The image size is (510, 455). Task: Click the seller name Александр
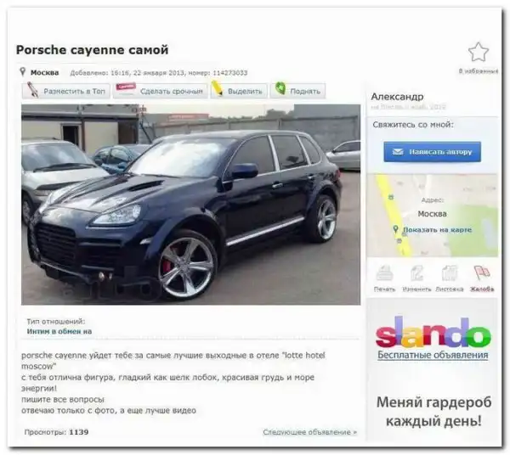397,97
